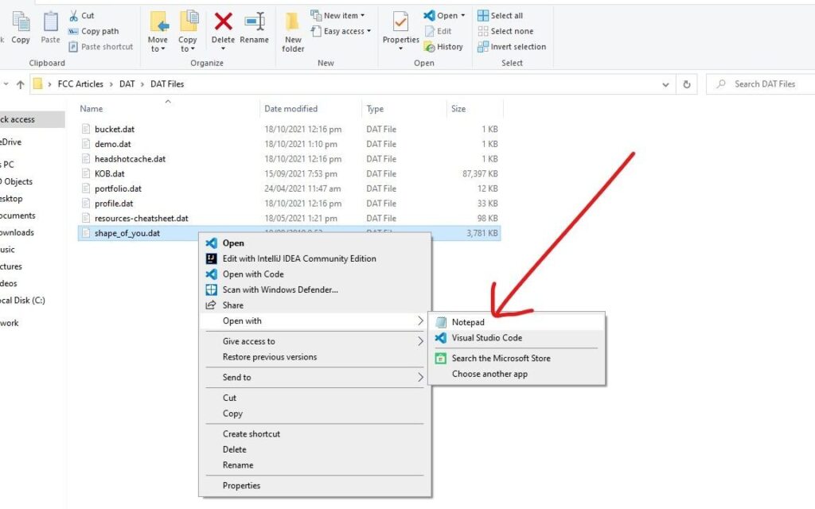Sort files by Date modified column
The height and width of the screenshot is (509, 815).
pos(291,109)
